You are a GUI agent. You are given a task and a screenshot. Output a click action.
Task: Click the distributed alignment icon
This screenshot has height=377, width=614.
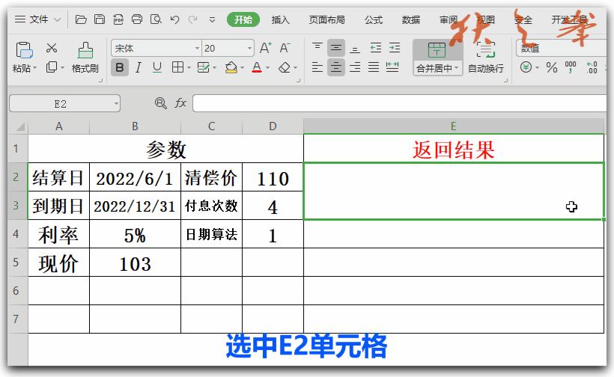point(392,67)
